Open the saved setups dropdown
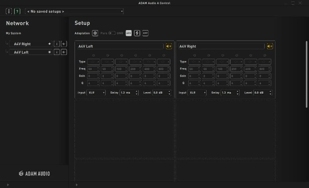The image size is (309, 188). tap(75, 11)
